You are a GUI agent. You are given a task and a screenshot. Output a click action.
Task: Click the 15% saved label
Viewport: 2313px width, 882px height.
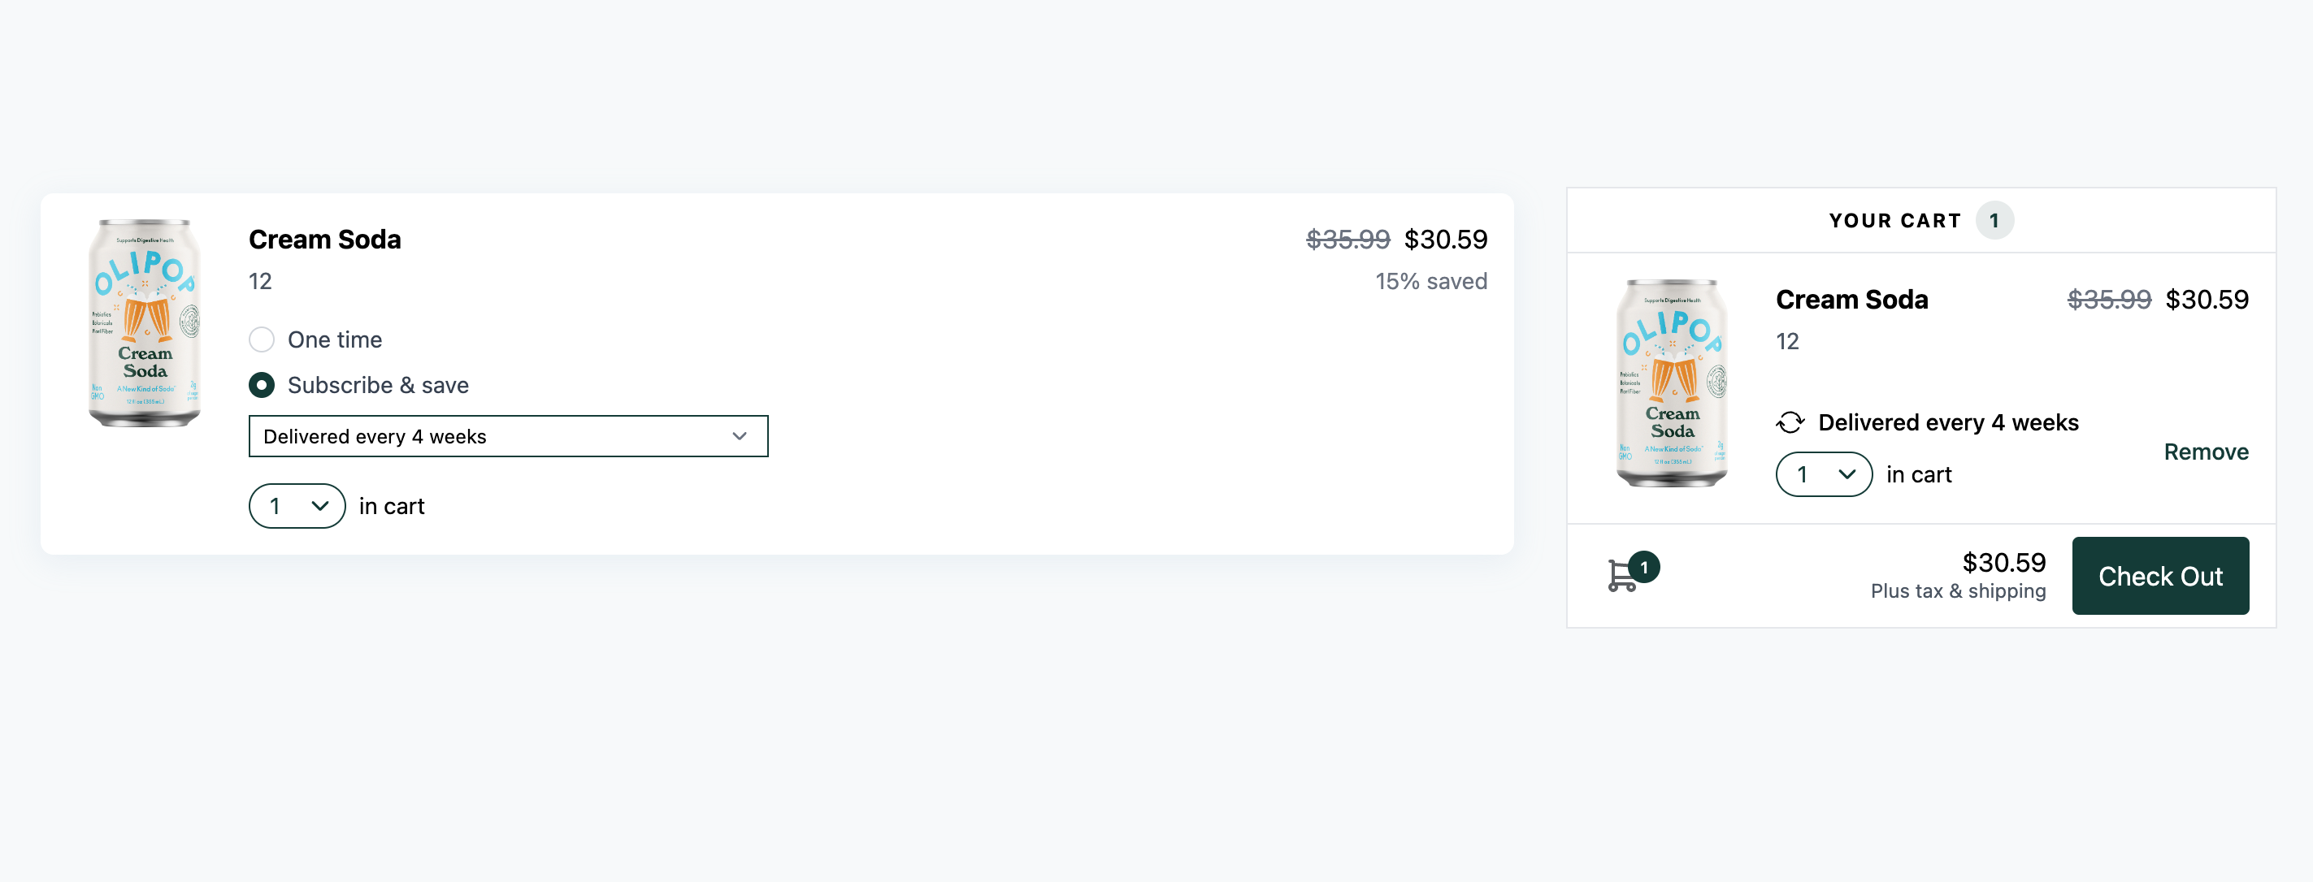tap(1430, 282)
